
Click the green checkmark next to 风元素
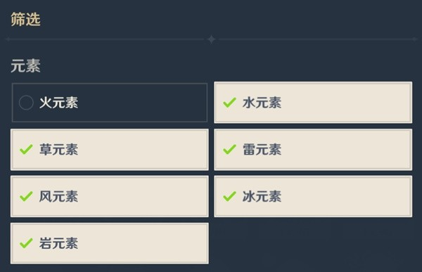pos(26,196)
